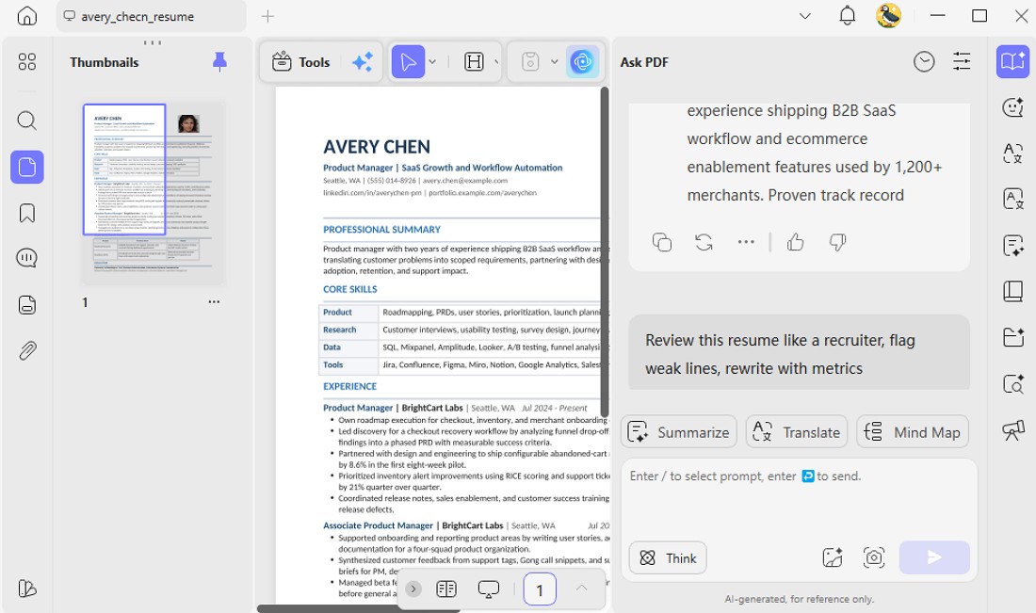Focus the Ask PDF prompt input field

tap(798, 497)
